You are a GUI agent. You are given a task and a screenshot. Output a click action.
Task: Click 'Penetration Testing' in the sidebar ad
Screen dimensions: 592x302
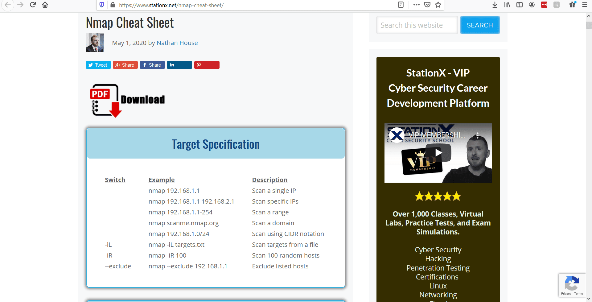coord(438,268)
